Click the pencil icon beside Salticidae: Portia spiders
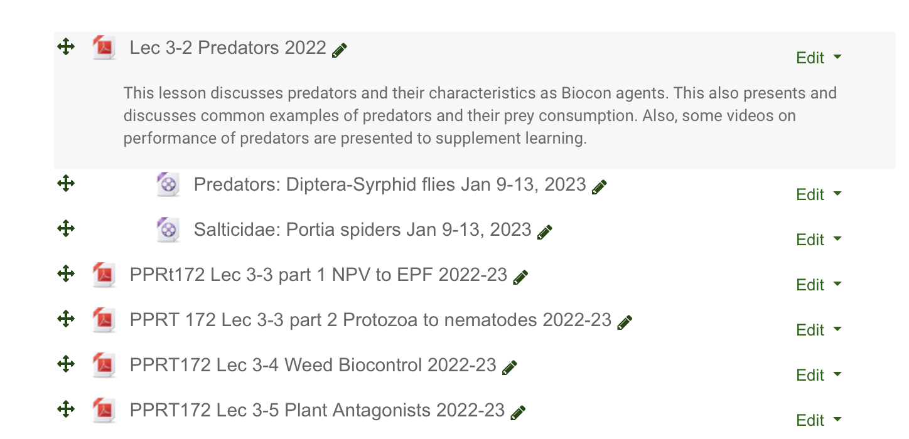 point(545,232)
